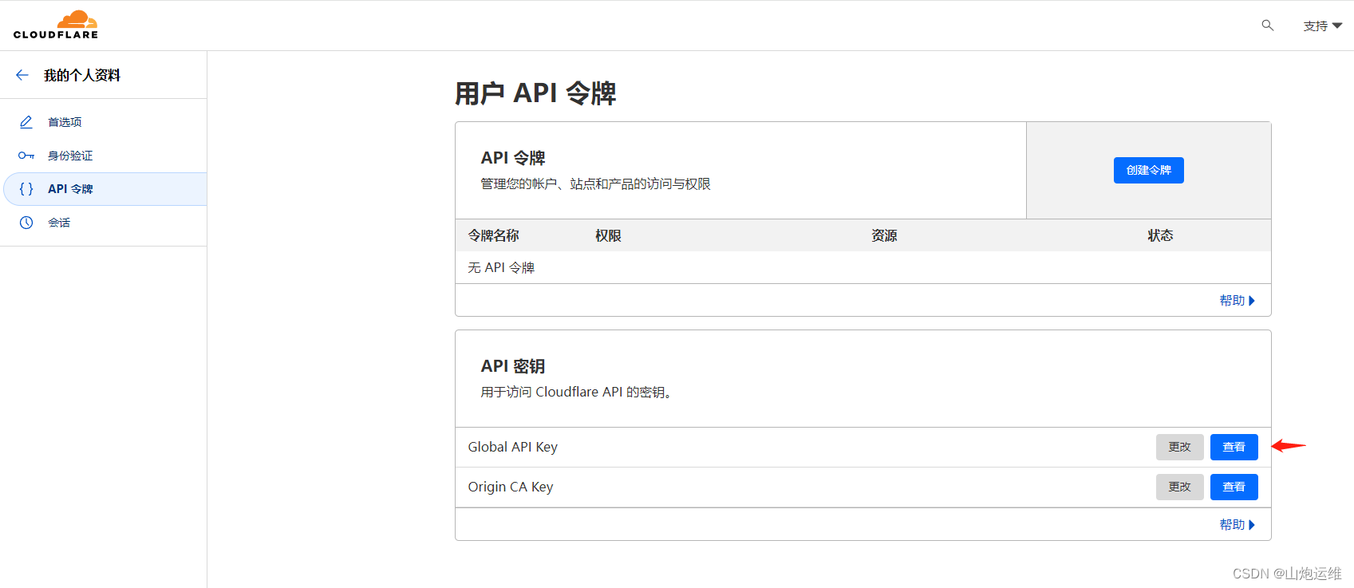Open the 会话 sidebar item

(x=104, y=223)
